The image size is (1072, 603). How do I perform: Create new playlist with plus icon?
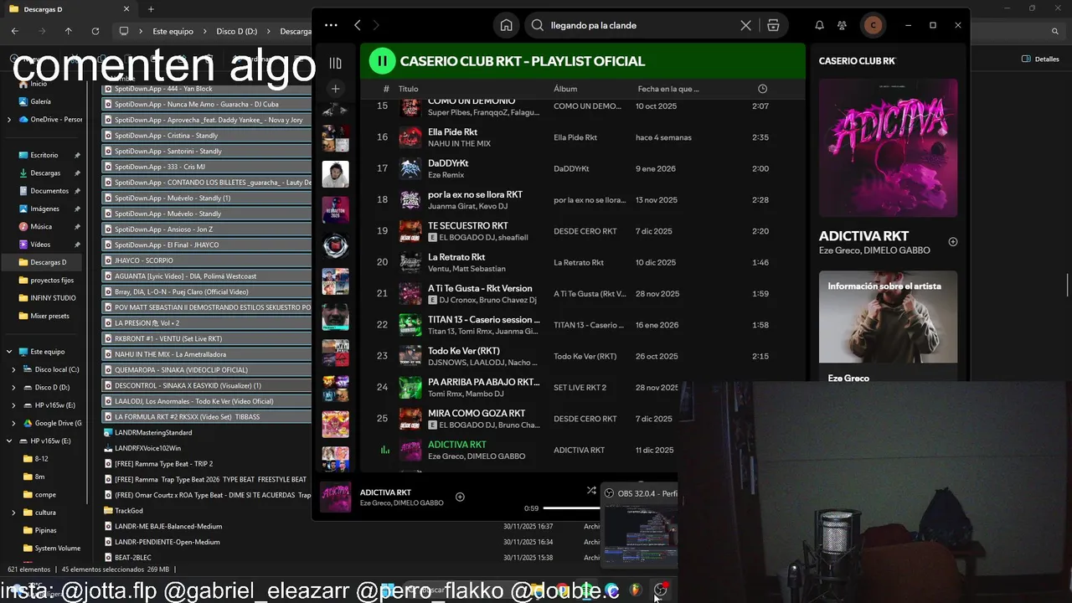(x=335, y=89)
